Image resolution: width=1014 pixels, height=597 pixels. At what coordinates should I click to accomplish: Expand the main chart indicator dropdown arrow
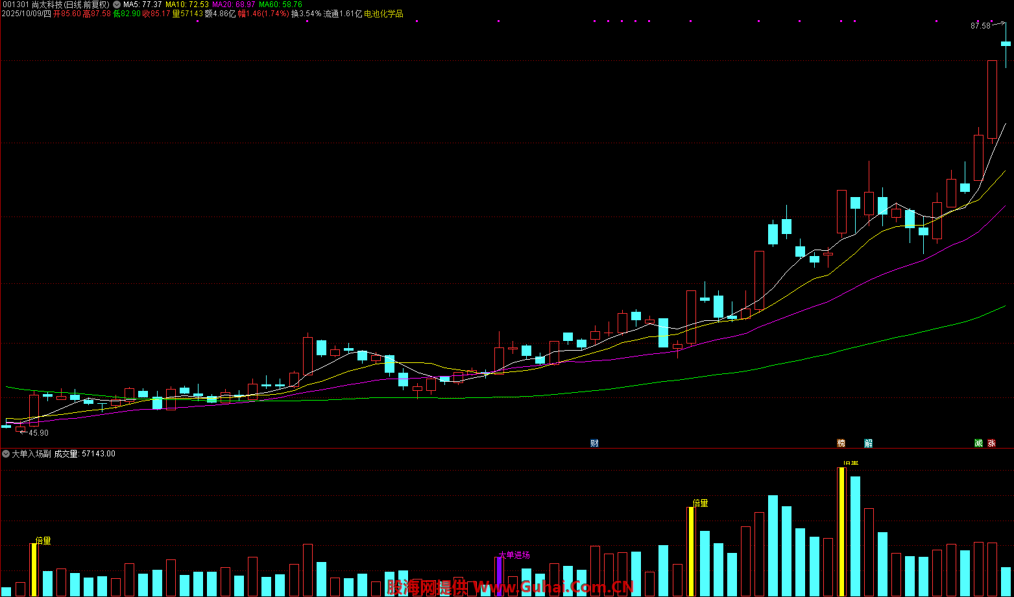pos(116,5)
